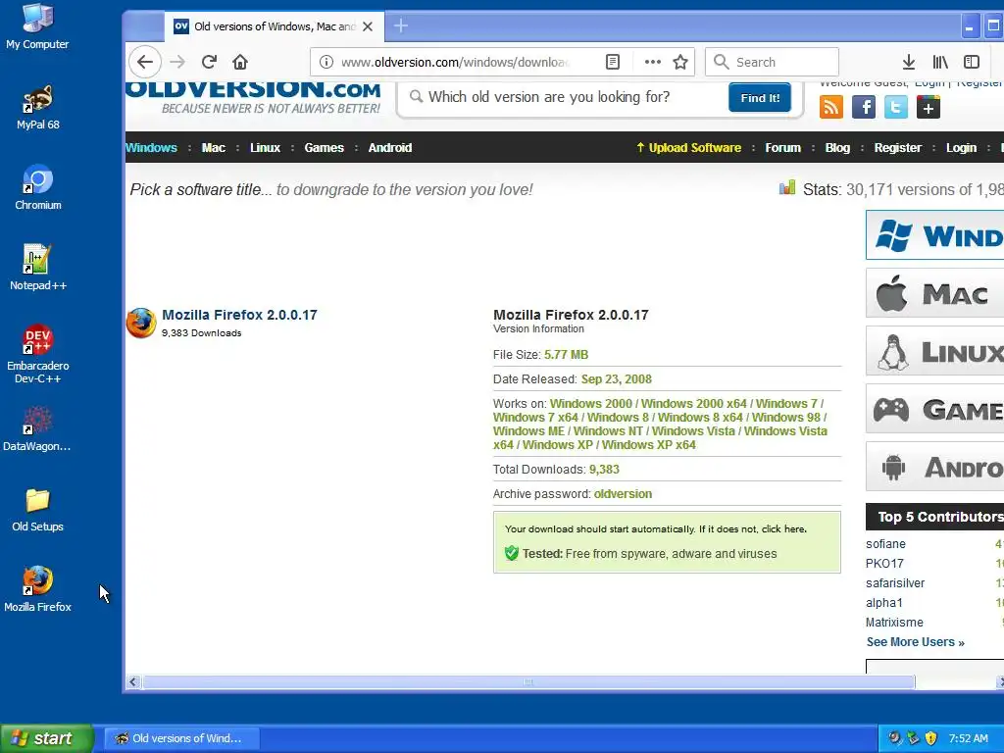Open contributor safarisilver profile
The image size is (1004, 753).
(895, 583)
